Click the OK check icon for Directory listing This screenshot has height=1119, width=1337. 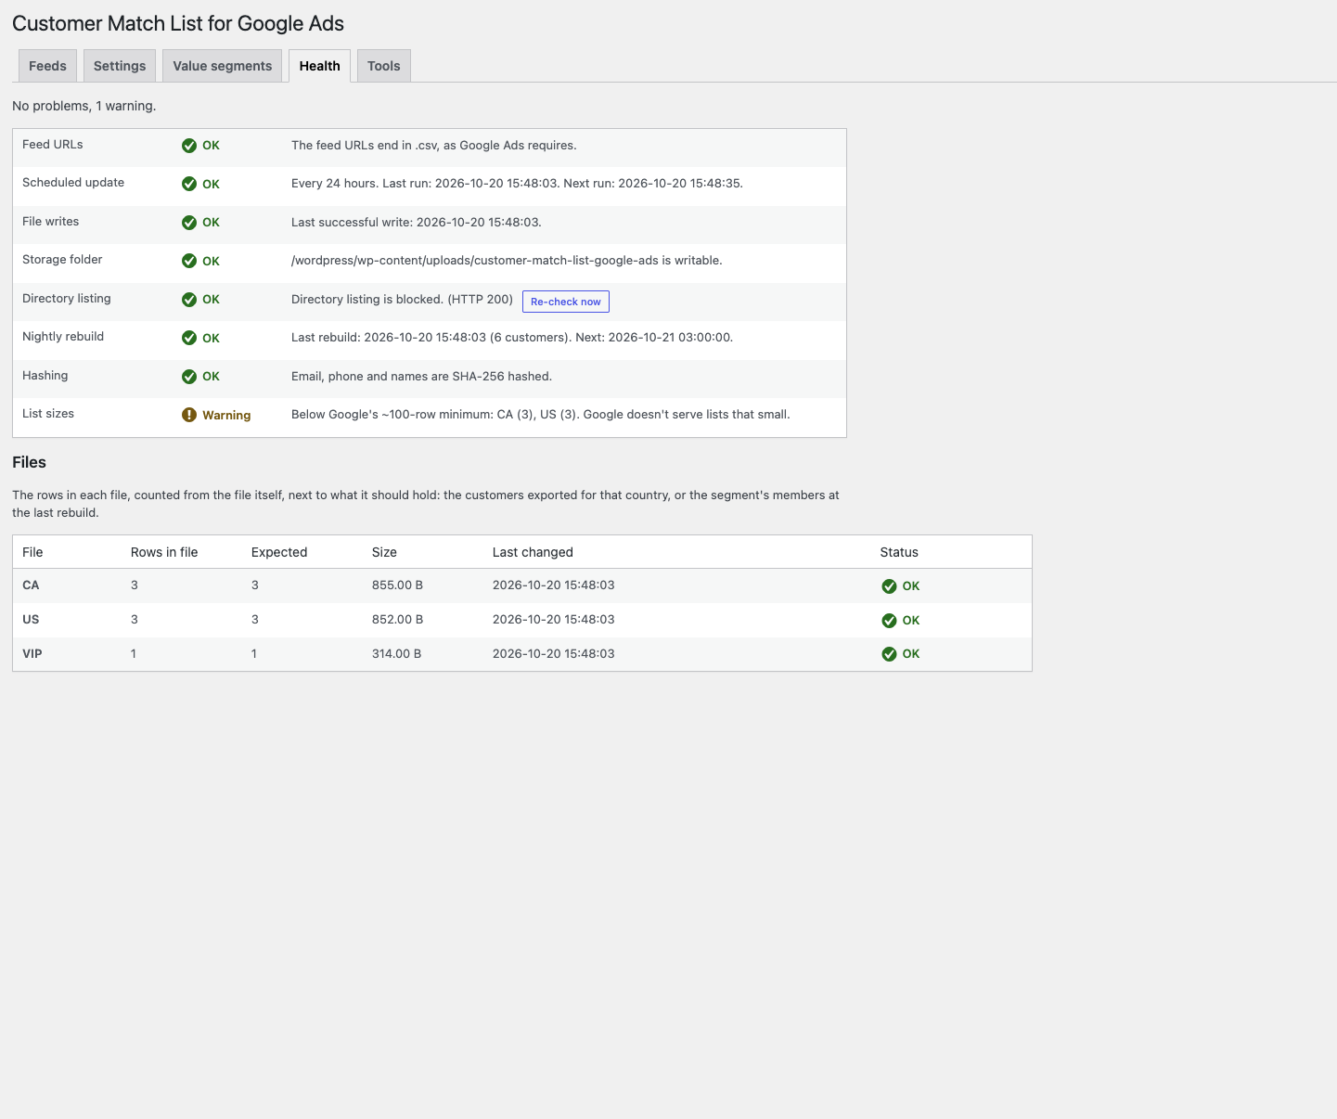pos(189,300)
